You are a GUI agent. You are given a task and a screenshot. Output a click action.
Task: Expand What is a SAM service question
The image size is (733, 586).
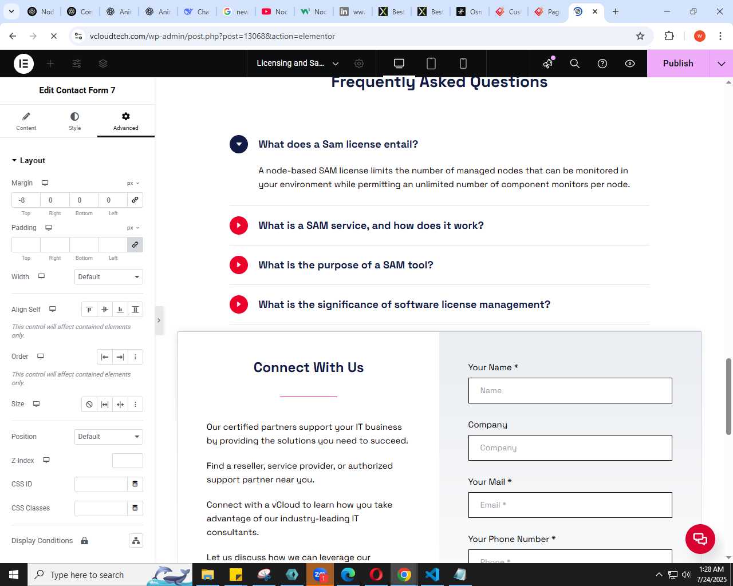pos(239,225)
